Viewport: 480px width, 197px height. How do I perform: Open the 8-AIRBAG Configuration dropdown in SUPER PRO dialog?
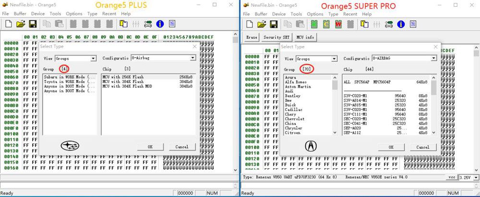pyautogui.click(x=433, y=58)
